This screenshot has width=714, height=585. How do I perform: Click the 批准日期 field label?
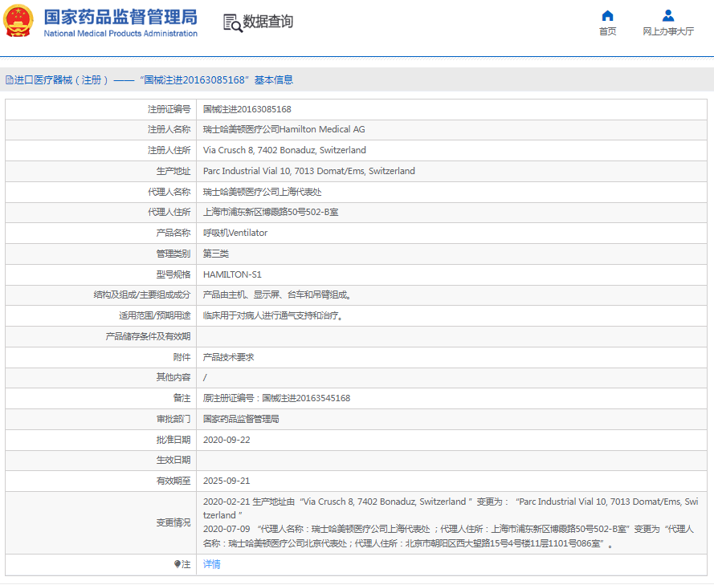coord(173,440)
